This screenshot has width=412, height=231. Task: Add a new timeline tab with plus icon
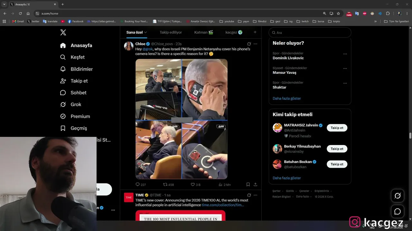click(255, 32)
